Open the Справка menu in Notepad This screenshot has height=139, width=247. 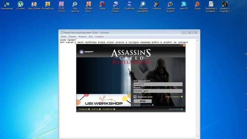click(x=99, y=36)
